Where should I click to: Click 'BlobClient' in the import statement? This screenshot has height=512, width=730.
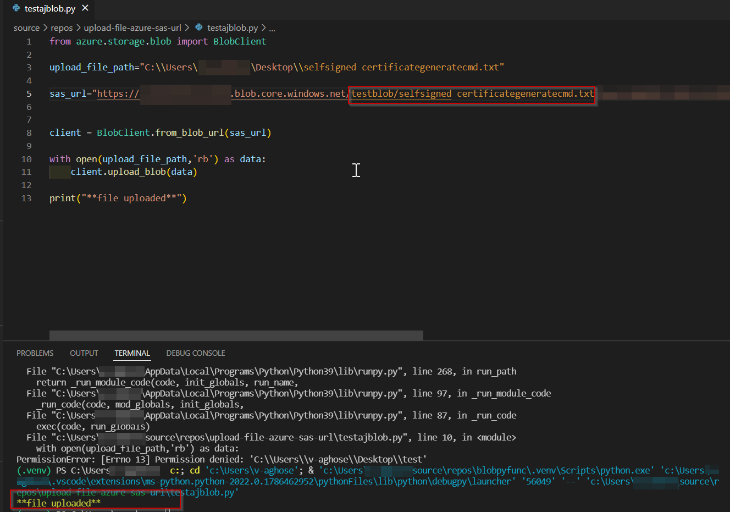(x=240, y=41)
